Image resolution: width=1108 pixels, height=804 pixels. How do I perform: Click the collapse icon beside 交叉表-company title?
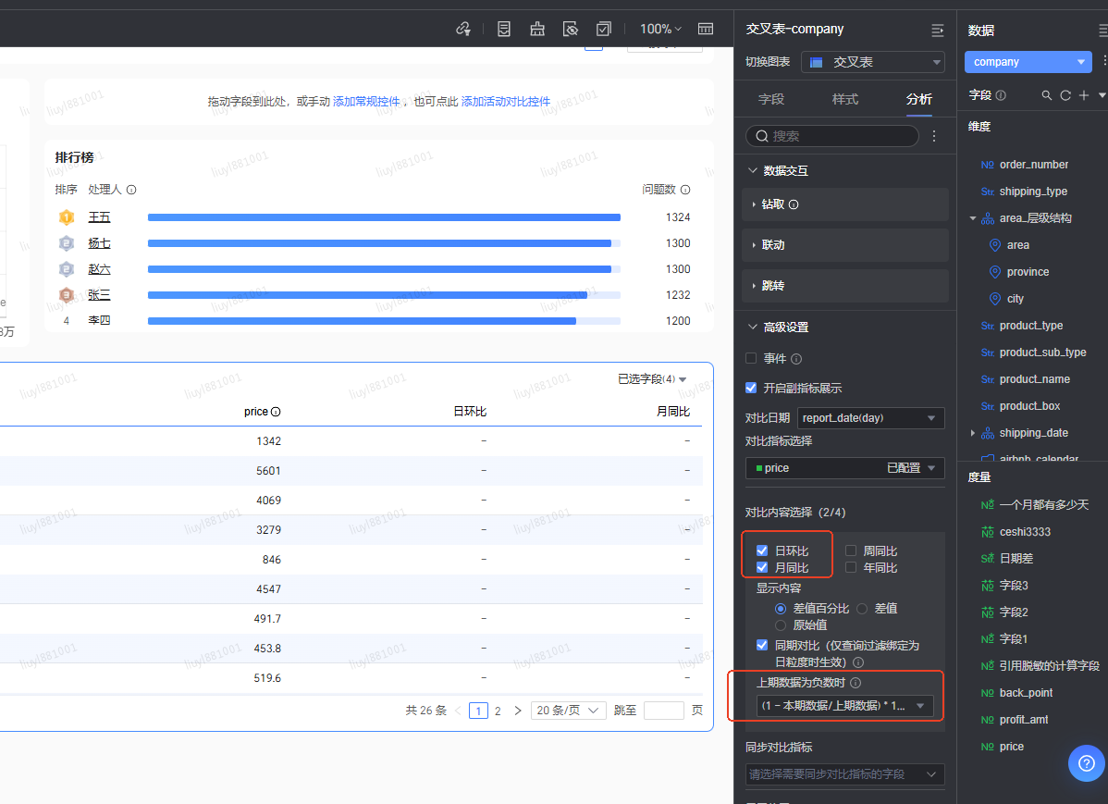tap(938, 30)
